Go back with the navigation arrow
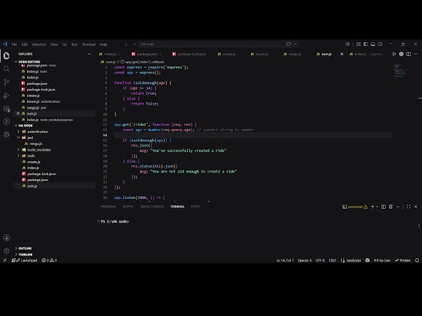This screenshot has height=316, width=422. 127,44
